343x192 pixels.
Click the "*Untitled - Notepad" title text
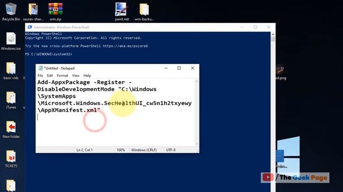[59, 68]
